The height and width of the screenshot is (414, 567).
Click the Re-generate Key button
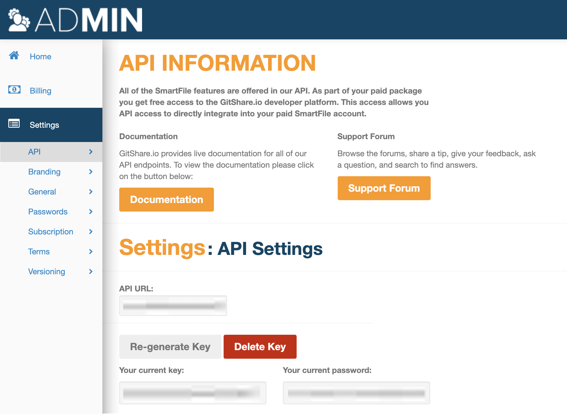(170, 347)
